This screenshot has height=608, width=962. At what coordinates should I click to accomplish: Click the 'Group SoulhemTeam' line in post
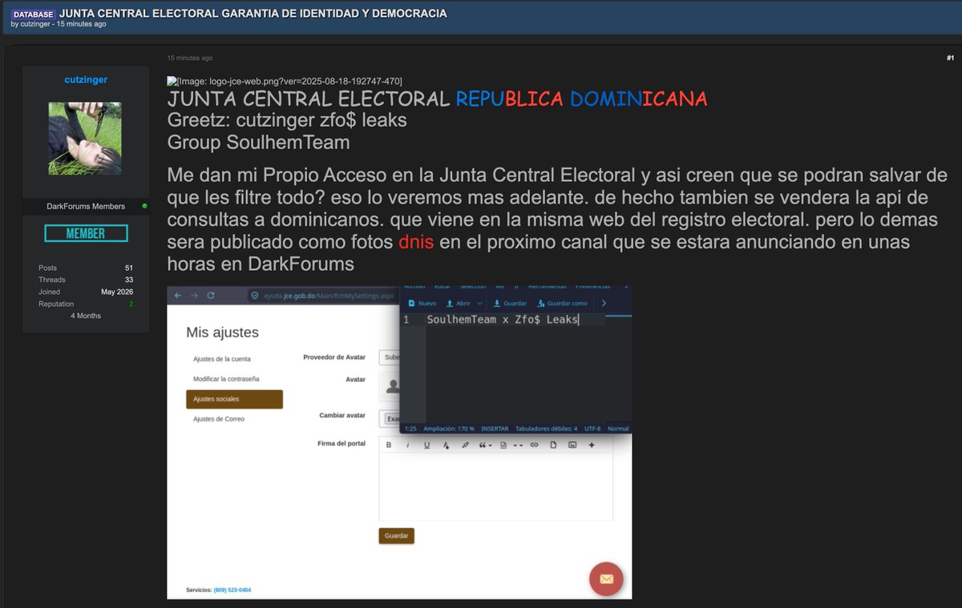point(259,143)
